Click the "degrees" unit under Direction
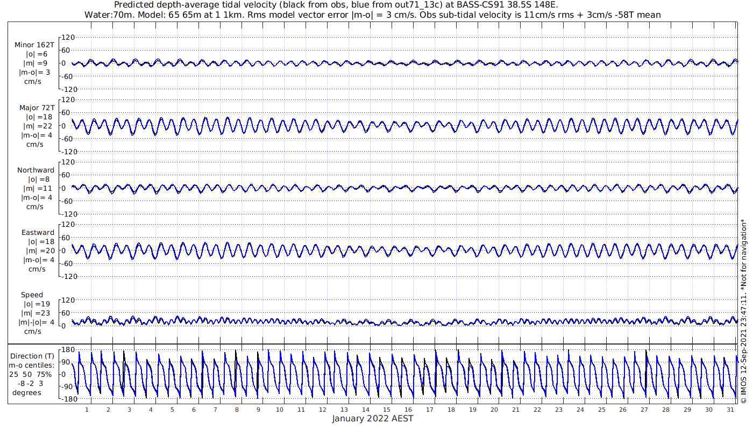The image size is (753, 430). point(27,392)
